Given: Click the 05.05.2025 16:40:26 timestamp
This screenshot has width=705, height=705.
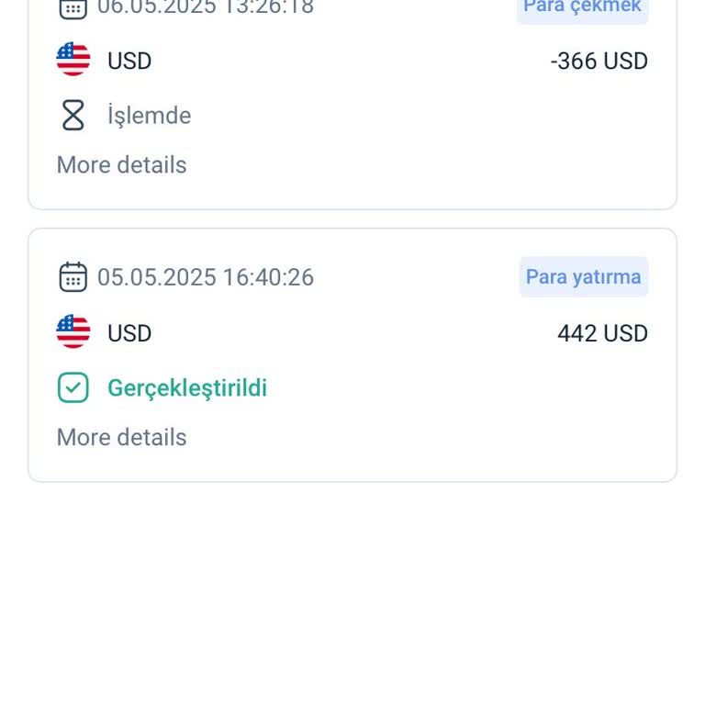Looking at the screenshot, I should point(206,277).
